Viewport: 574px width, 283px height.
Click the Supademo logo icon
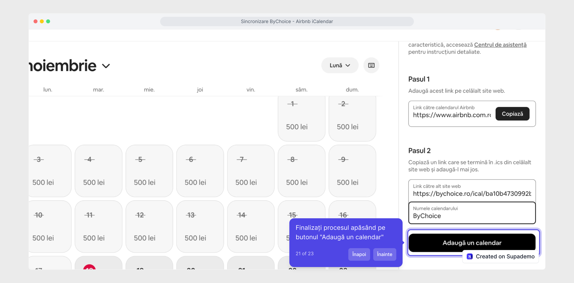470,256
